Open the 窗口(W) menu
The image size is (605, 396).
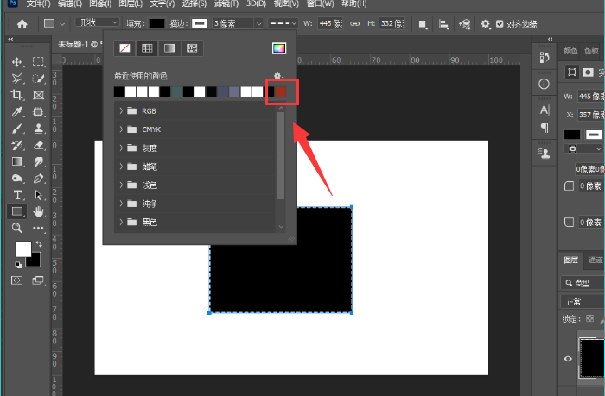[321, 3]
